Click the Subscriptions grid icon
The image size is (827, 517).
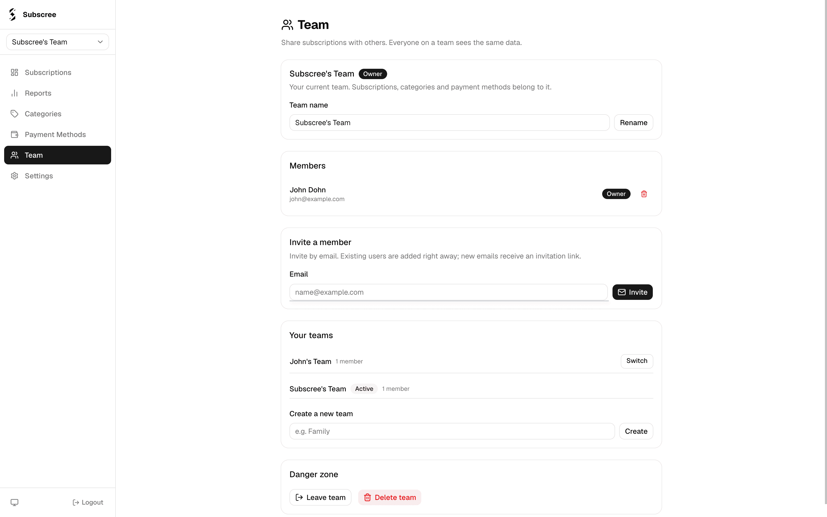[x=14, y=72]
